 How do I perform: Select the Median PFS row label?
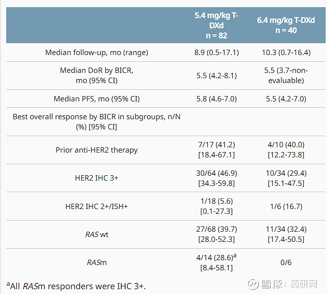point(97,98)
